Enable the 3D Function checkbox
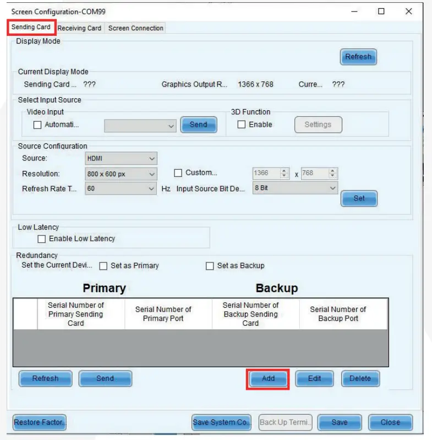432x440 pixels. tap(241, 125)
